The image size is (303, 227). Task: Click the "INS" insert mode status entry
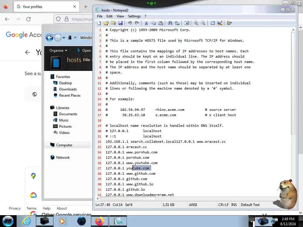click(234, 205)
